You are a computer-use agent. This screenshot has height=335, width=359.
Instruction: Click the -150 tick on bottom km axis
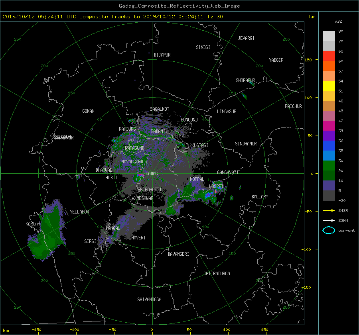click(x=36, y=329)
